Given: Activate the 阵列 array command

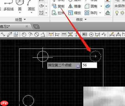Looking at the screenshot, I should click(91, 13).
